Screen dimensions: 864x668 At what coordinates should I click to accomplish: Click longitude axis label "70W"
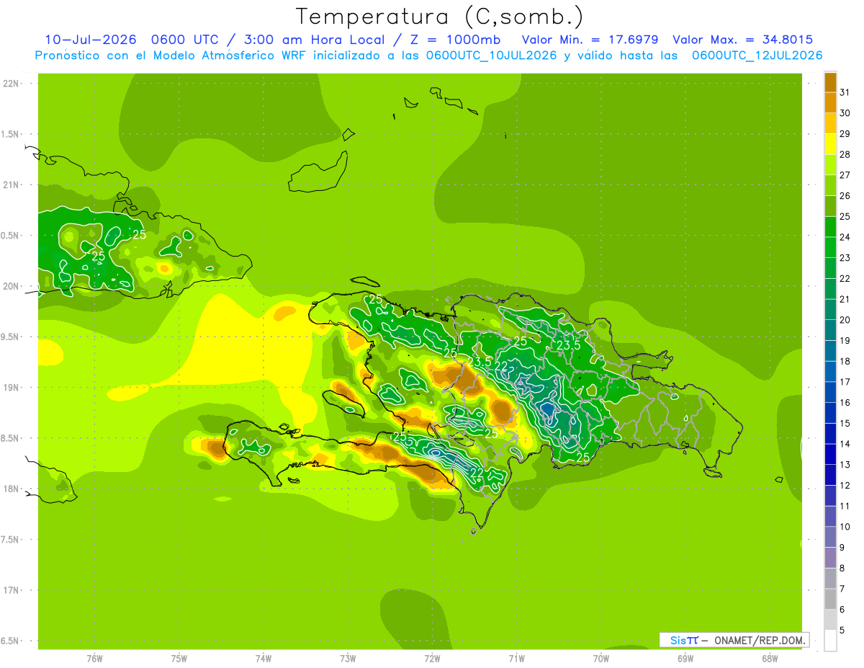[601, 658]
